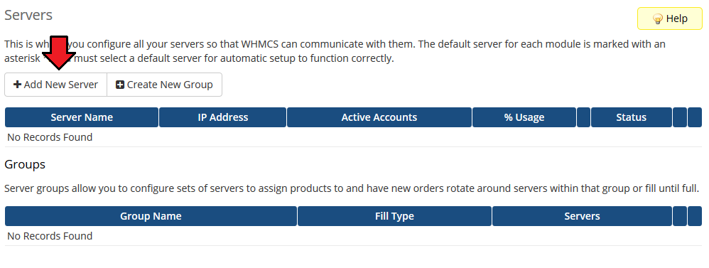Click No Records Found under Group Name
The height and width of the screenshot is (268, 709).
[50, 236]
